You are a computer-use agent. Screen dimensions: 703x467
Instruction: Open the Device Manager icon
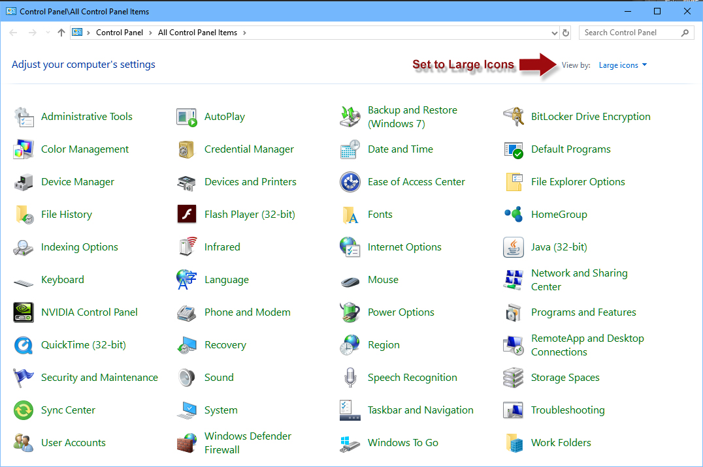click(24, 182)
